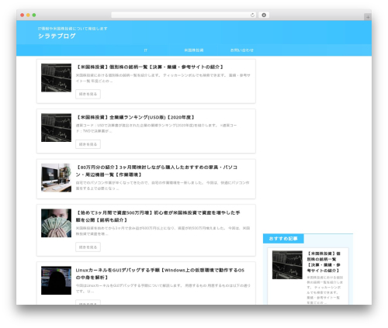Click 続きを読む button under 個別株の銘柄一覧 article
The height and width of the screenshot is (328, 388).
pyautogui.click(x=88, y=94)
